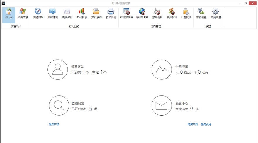Click the 局域网监控专家 window title
The image size is (258, 143).
click(121, 3)
